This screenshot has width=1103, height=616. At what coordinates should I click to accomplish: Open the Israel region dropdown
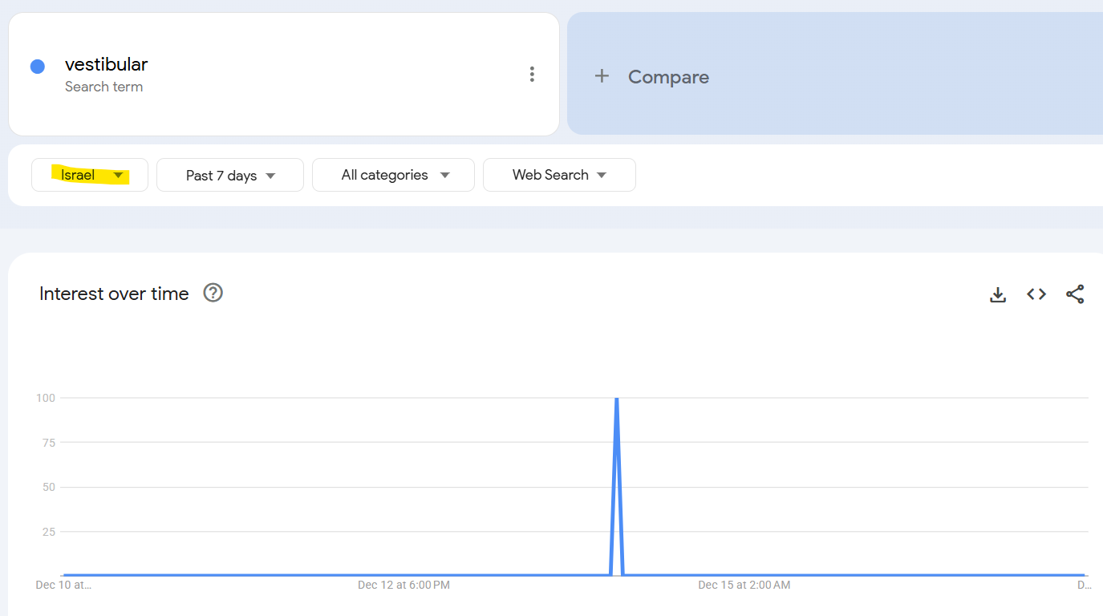[90, 175]
